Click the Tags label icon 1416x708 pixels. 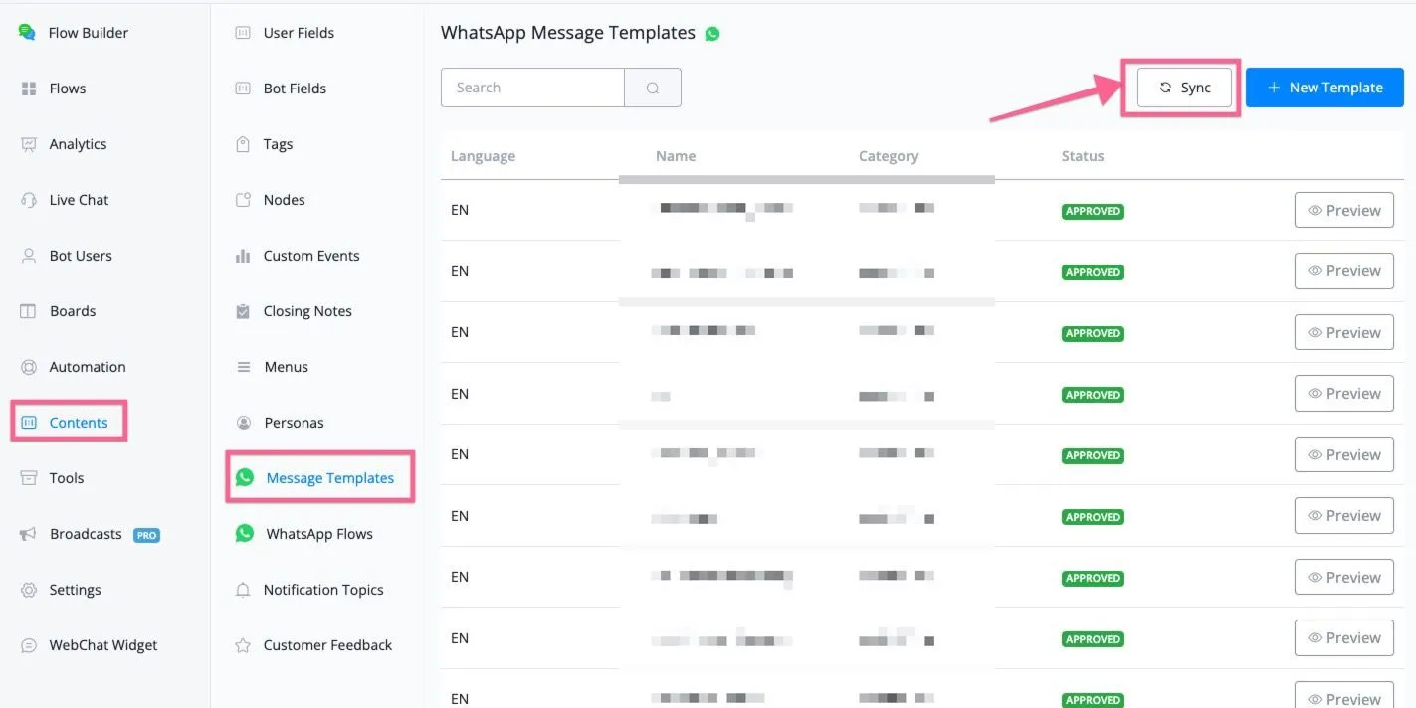pyautogui.click(x=243, y=144)
